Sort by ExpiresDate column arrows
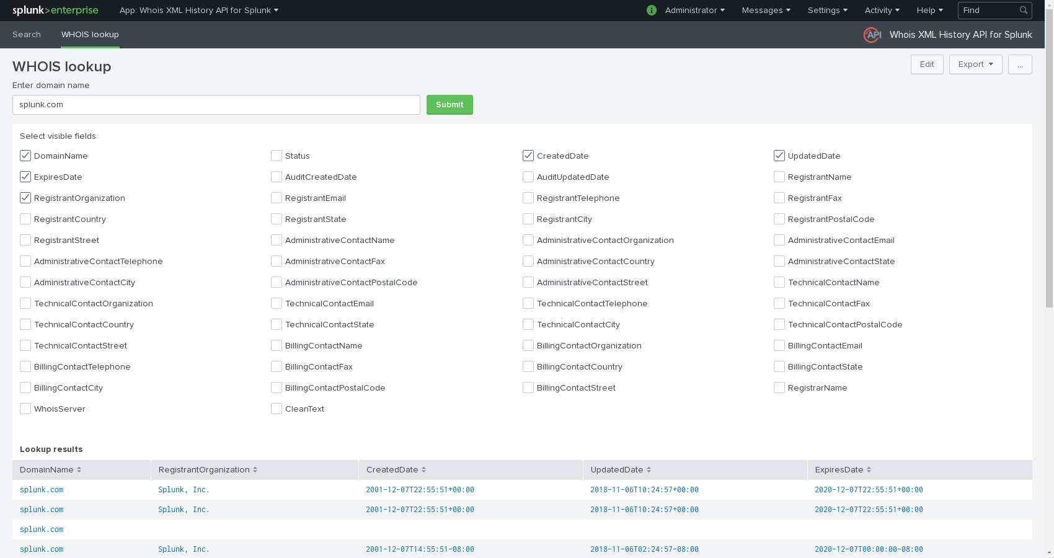1054x558 pixels. click(869, 470)
